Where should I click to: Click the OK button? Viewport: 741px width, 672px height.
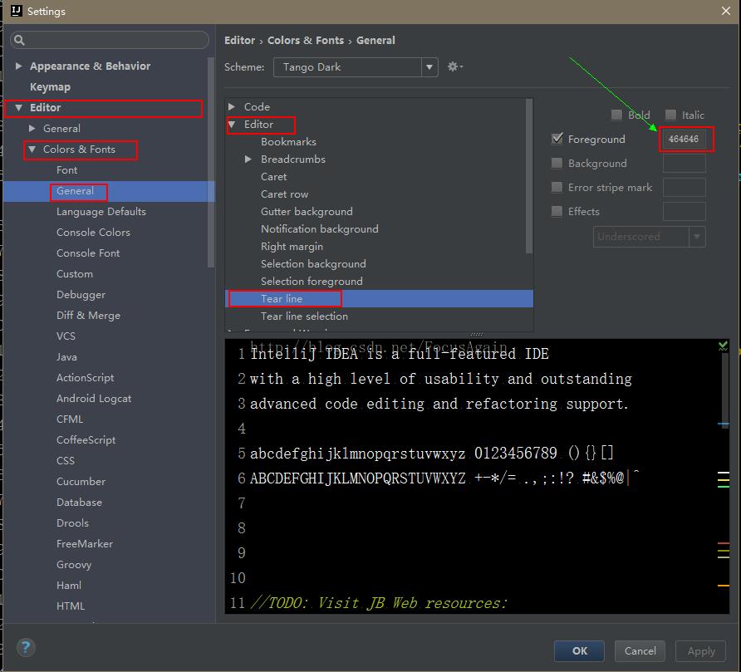(x=579, y=650)
